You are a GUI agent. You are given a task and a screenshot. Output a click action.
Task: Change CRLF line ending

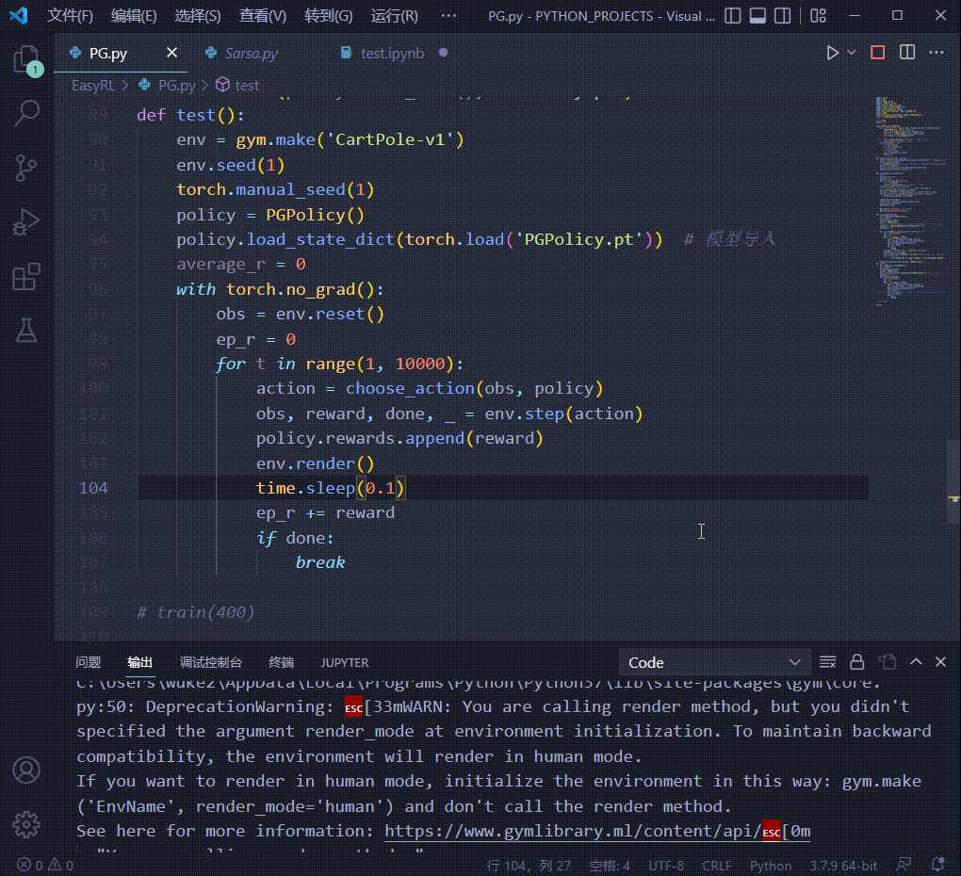716,866
